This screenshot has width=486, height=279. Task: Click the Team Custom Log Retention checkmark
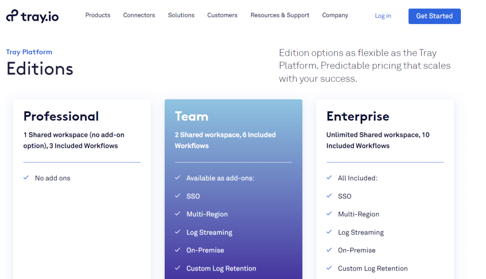[178, 268]
